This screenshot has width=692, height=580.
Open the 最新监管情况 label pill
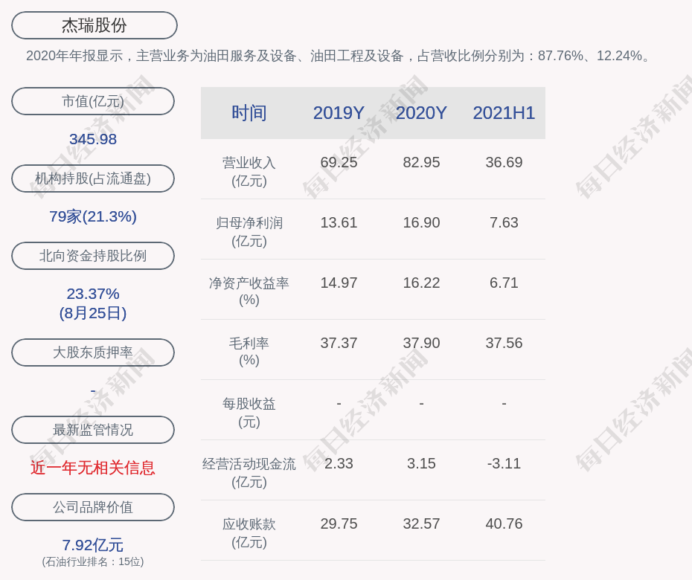(x=93, y=429)
